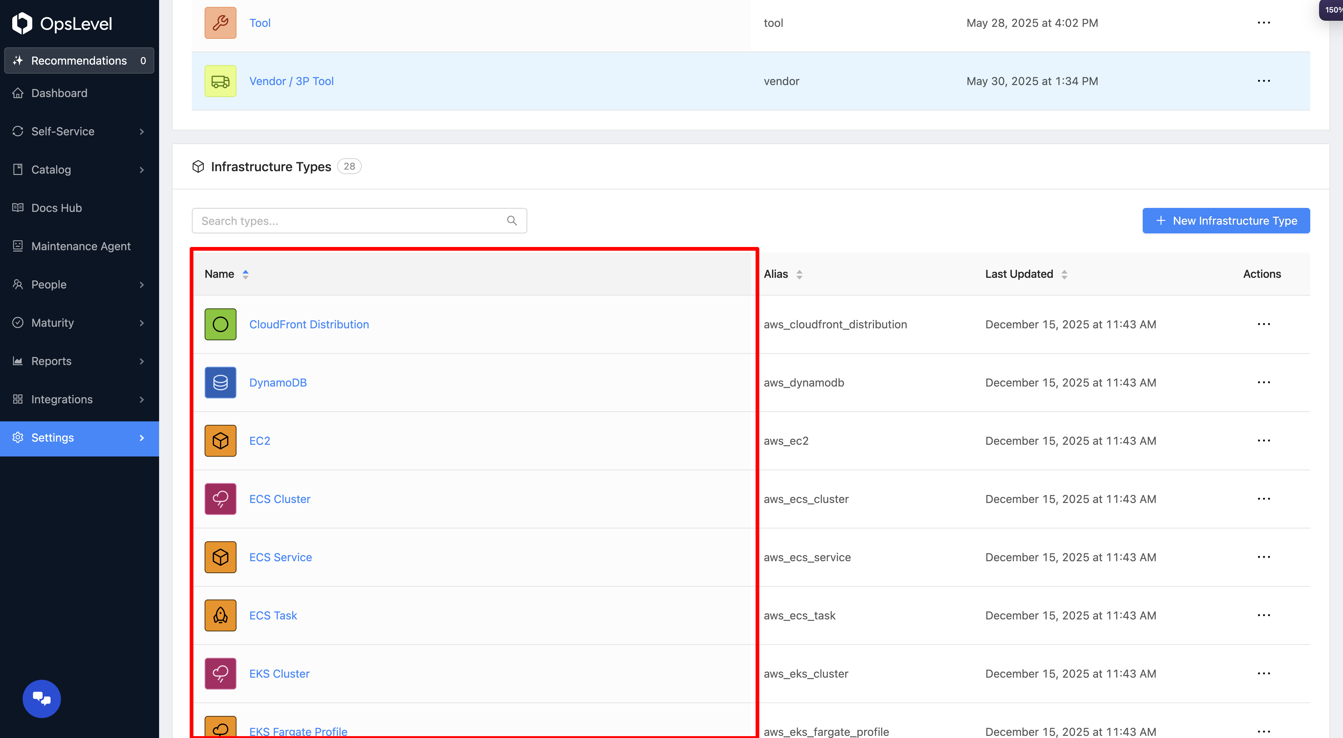This screenshot has width=1343, height=738.
Task: Click the Vendor / 3P Tool truck icon
Action: tap(220, 81)
